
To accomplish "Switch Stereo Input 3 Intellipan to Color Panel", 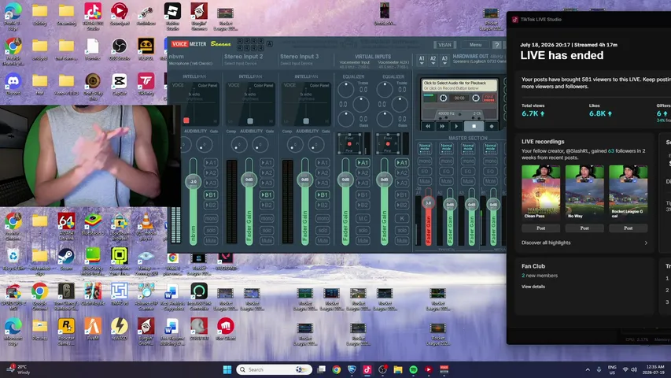I will click(x=319, y=85).
